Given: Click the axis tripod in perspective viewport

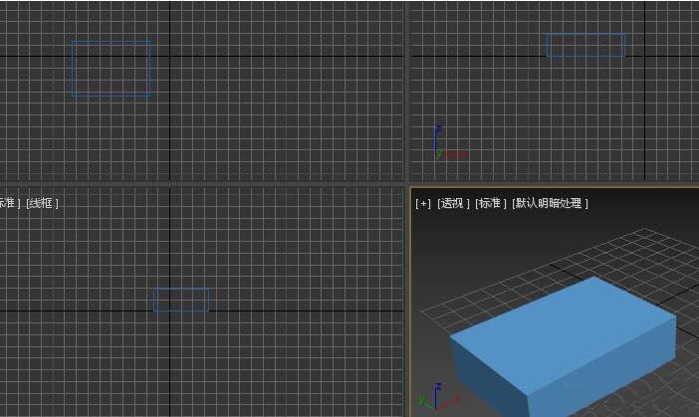Looking at the screenshot, I should [428, 398].
